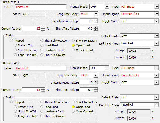Viewport: 160px width, 123px height.
Task: Decrease Breaker #12 Current Rating value
Action: pyautogui.click(x=43, y=91)
